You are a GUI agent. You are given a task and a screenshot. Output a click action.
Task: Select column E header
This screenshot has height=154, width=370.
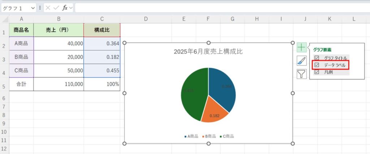[x=184, y=19]
